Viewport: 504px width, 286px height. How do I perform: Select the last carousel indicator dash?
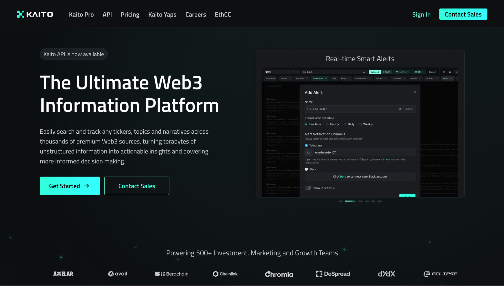pyautogui.click(x=379, y=201)
